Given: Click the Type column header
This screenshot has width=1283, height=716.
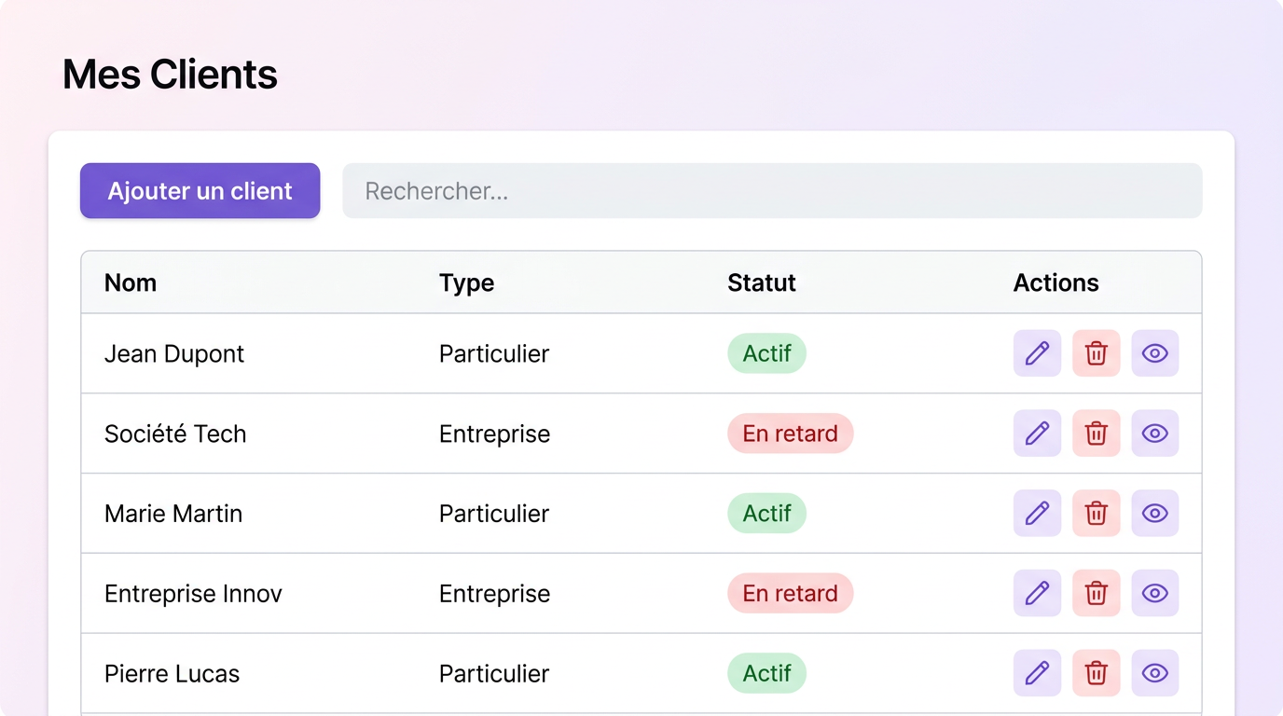Looking at the screenshot, I should [x=466, y=283].
